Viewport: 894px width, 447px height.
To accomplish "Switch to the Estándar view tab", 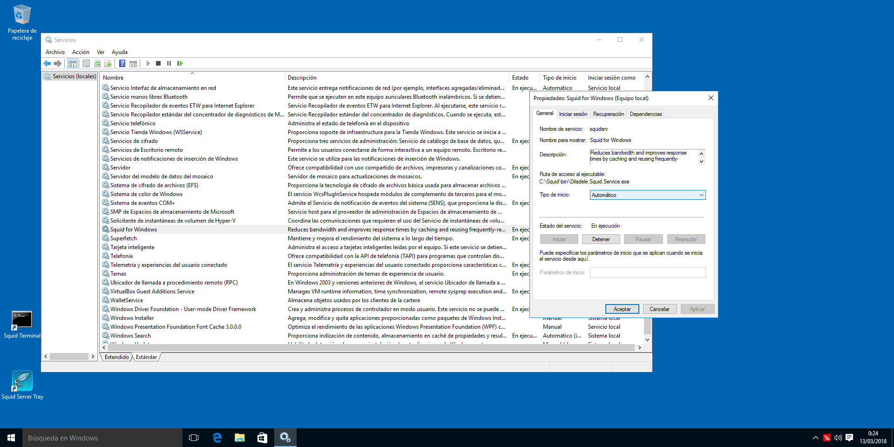I will (146, 357).
